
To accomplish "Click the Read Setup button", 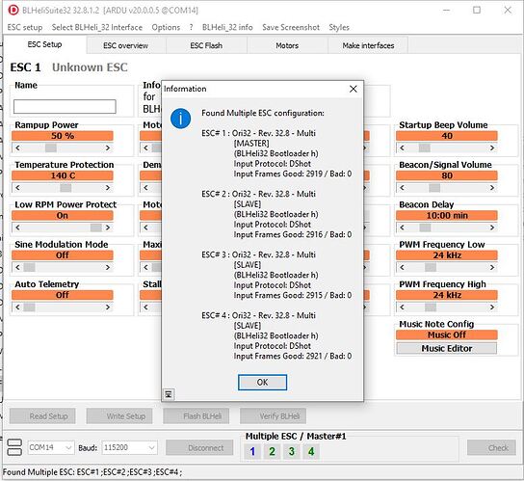I will (x=42, y=416).
